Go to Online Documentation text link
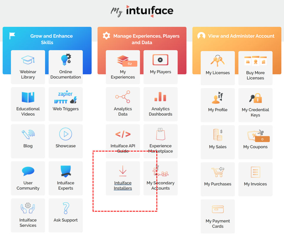The width and height of the screenshot is (284, 237). 66,75
